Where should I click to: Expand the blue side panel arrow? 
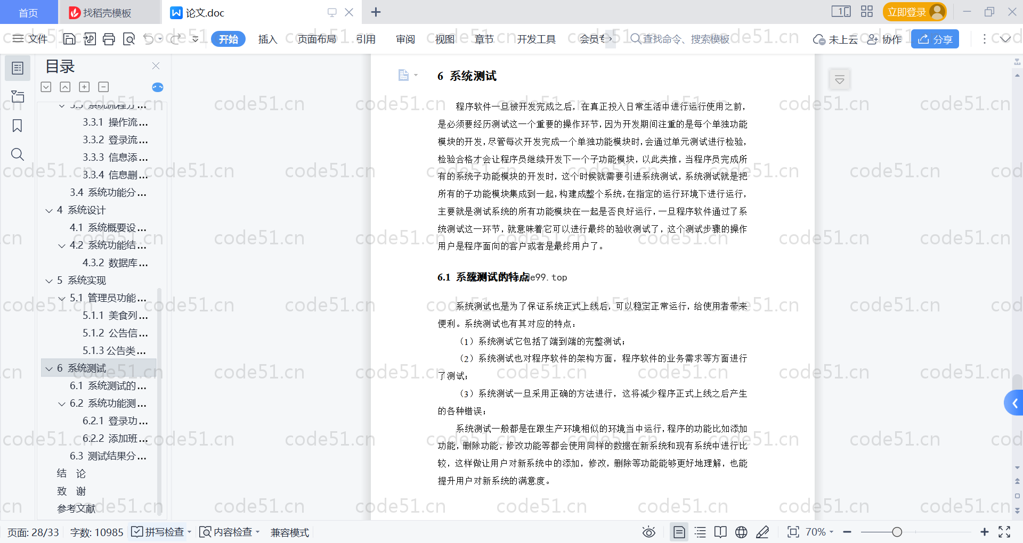[x=1014, y=403]
